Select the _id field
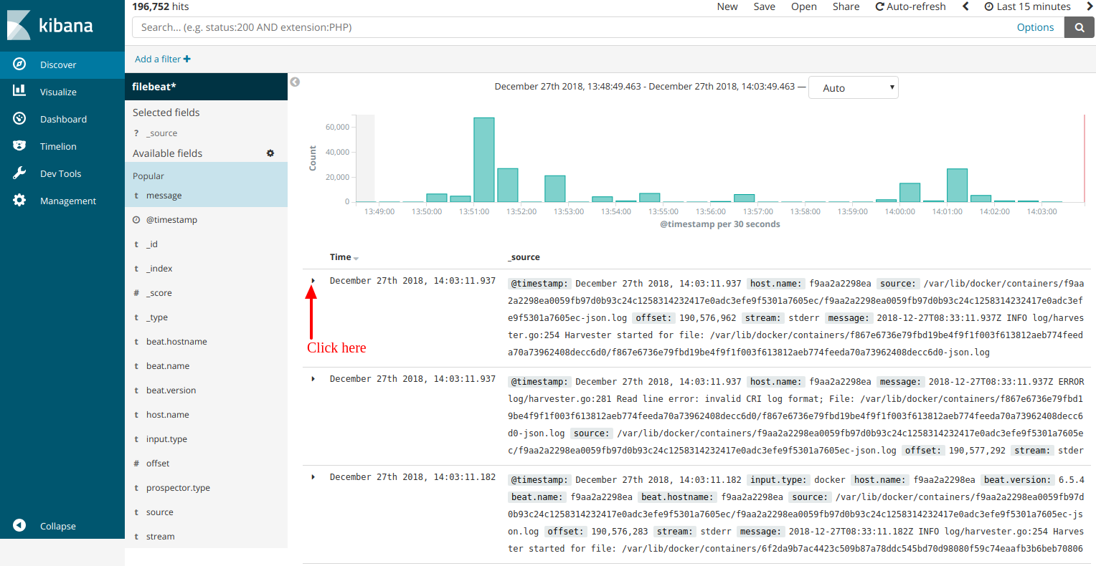 (151, 244)
